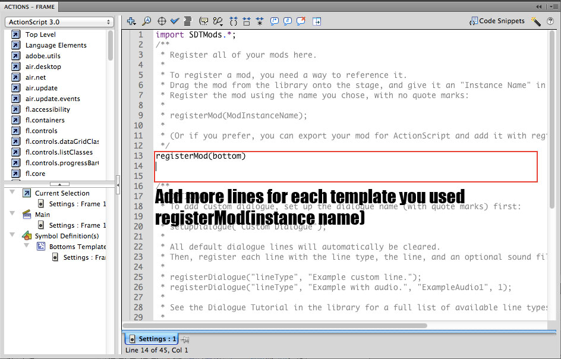Open the Find tool in the toolbar
The image size is (561, 359).
(x=146, y=21)
